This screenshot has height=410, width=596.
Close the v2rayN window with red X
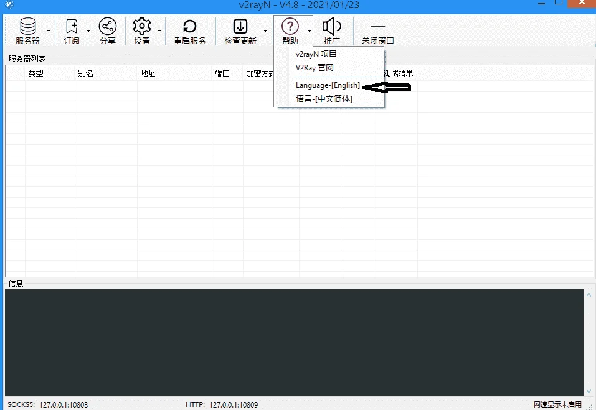click(582, 3)
